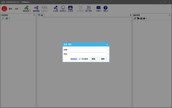This screenshot has width=172, height=108.
Task: Click the refresh icon in 模板管理 panel
Action: pos(135,18)
